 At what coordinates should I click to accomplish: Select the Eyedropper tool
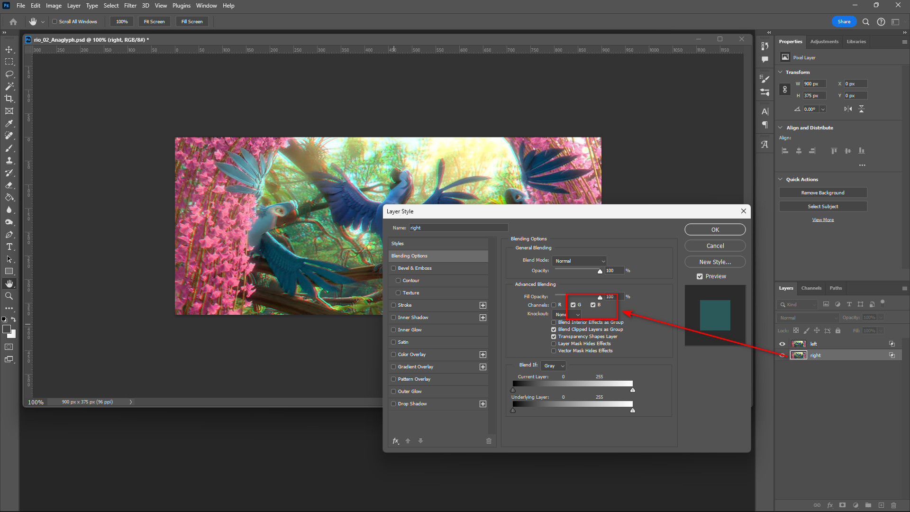(x=9, y=123)
